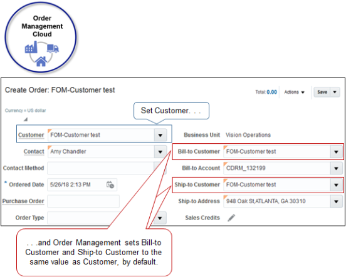The width and height of the screenshot is (346, 277).
Task: Click the Save button
Action: pos(322,92)
